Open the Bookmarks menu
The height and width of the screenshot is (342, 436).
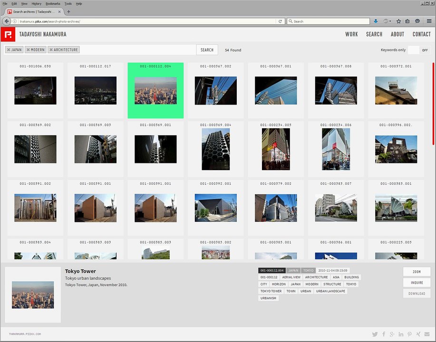pyautogui.click(x=53, y=4)
